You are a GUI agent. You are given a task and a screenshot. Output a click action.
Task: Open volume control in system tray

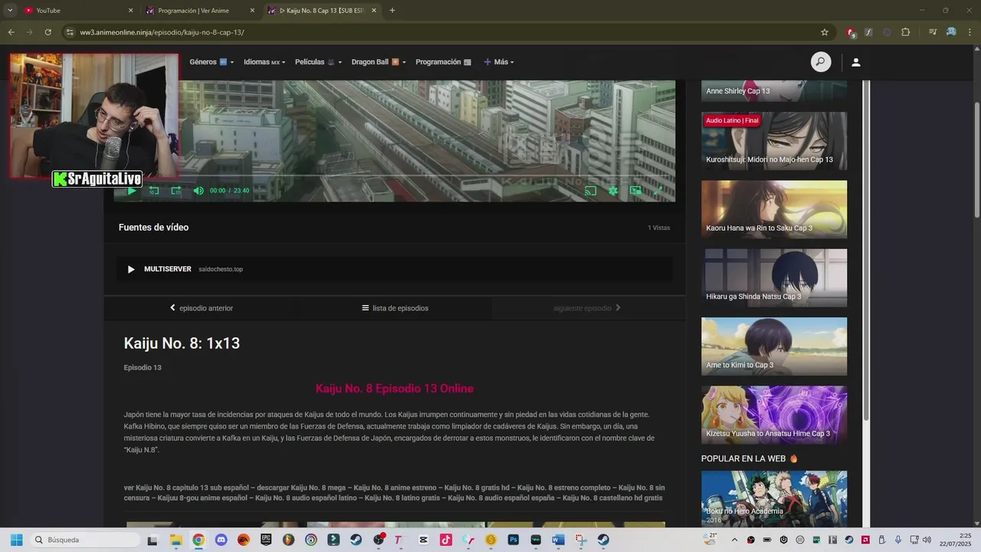point(927,540)
